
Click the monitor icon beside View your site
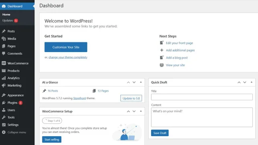pos(162,65)
